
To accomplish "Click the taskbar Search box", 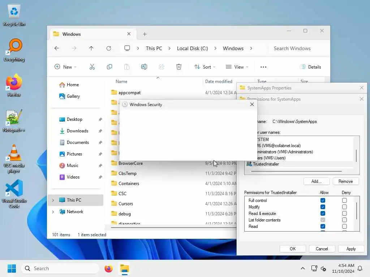I will pyautogui.click(x=60, y=268).
